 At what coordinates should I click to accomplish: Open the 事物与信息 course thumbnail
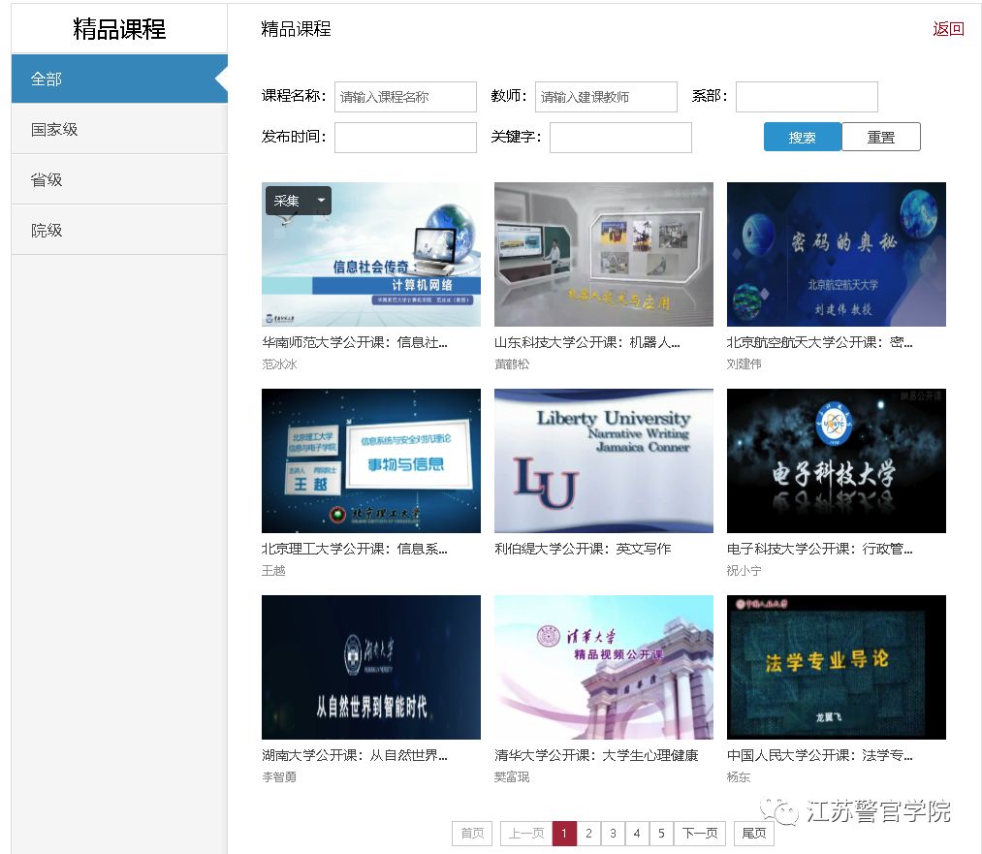370,460
